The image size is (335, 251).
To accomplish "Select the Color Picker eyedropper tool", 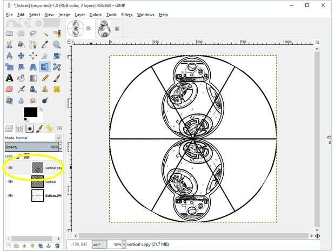I will 45,44.
